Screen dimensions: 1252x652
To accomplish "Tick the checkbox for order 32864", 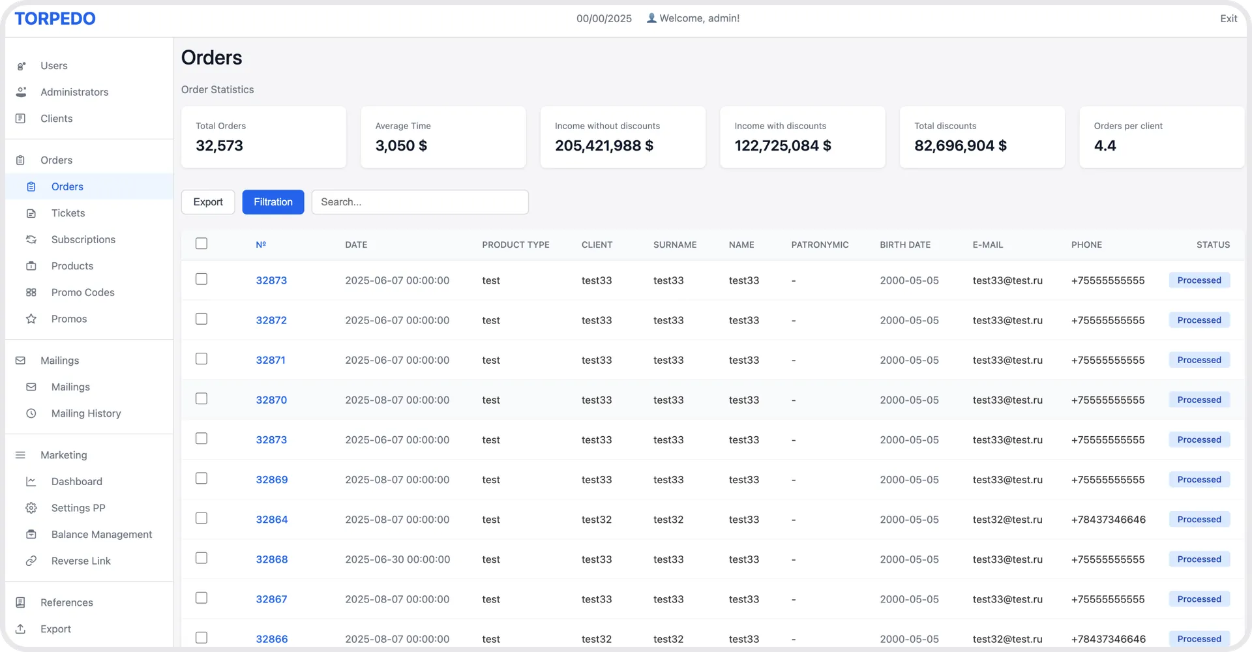I will tap(201, 518).
